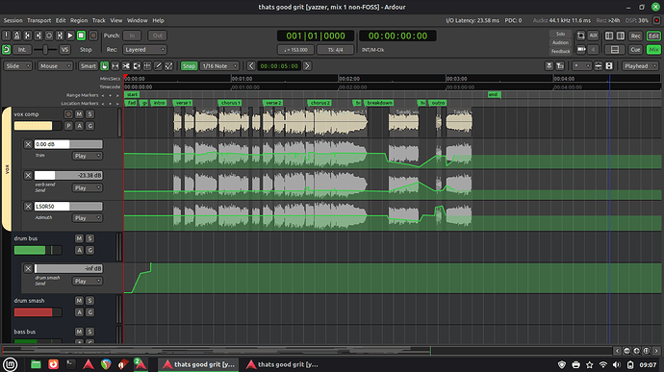The width and height of the screenshot is (664, 372).
Task: Click the drum smash red fader
Action: [38, 312]
